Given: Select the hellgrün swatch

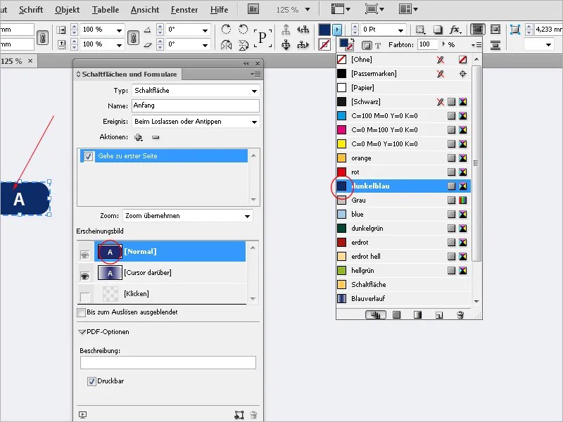Looking at the screenshot, I should 403,271.
